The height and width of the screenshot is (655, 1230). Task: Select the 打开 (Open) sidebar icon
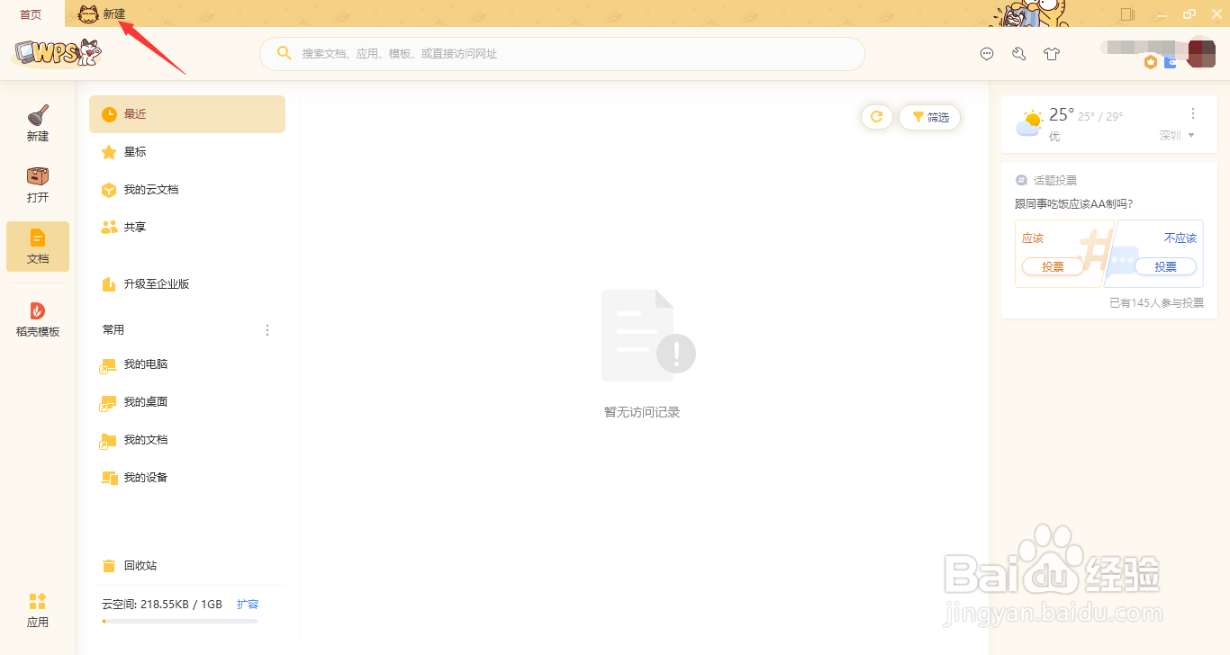pos(37,184)
